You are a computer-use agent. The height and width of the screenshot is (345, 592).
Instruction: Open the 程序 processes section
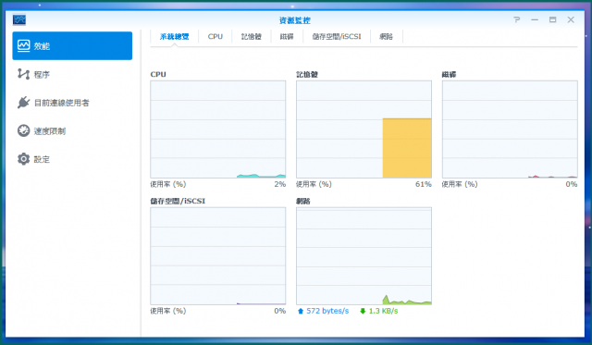pyautogui.click(x=72, y=74)
